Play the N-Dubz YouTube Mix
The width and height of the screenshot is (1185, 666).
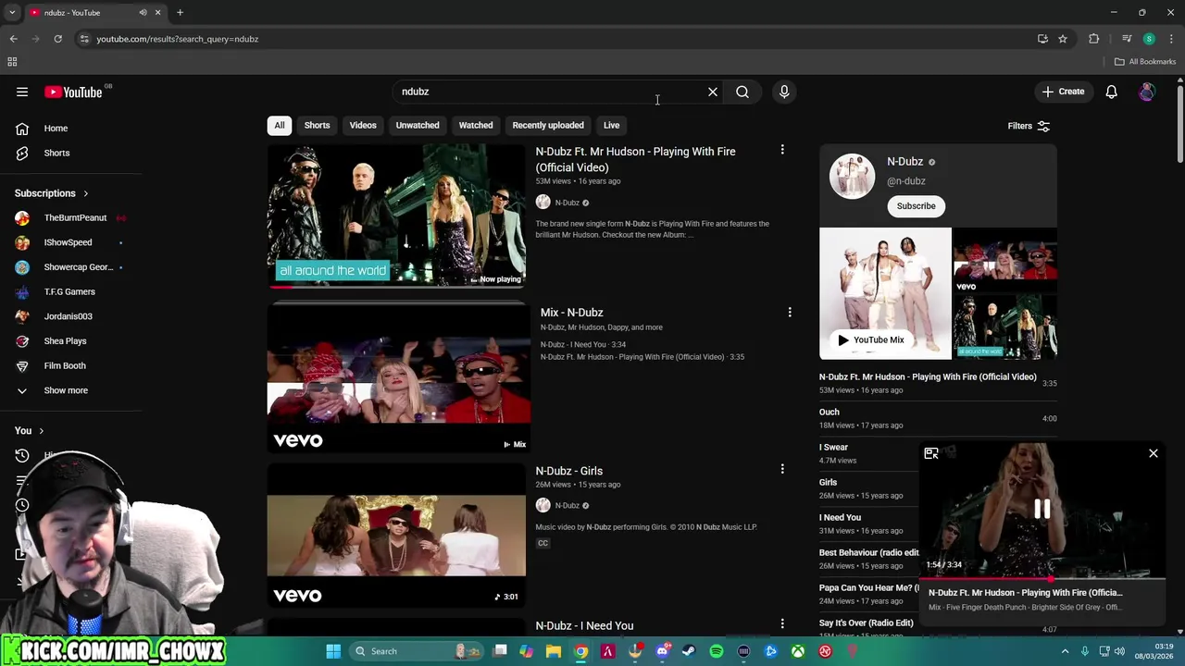870,339
